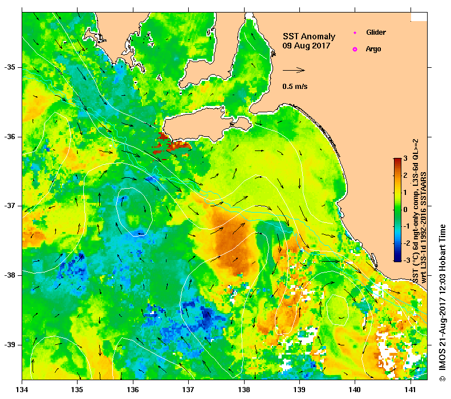Click the -39 latitude axis label

(10, 345)
